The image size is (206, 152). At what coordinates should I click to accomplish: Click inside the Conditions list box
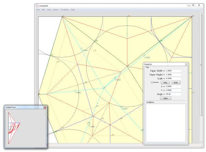click(166, 123)
